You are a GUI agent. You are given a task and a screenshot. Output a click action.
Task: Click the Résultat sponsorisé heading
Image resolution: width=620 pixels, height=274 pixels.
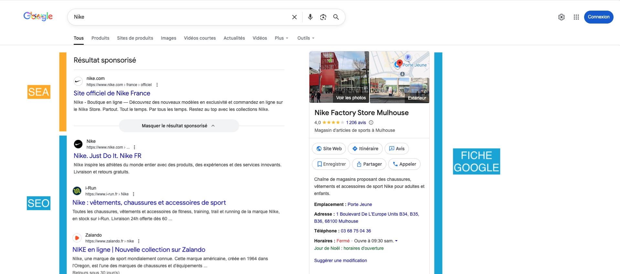pyautogui.click(x=105, y=60)
